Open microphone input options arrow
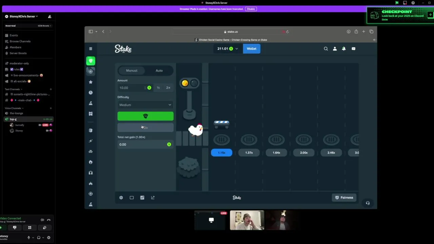The height and width of the screenshot is (244, 434). click(x=33, y=238)
